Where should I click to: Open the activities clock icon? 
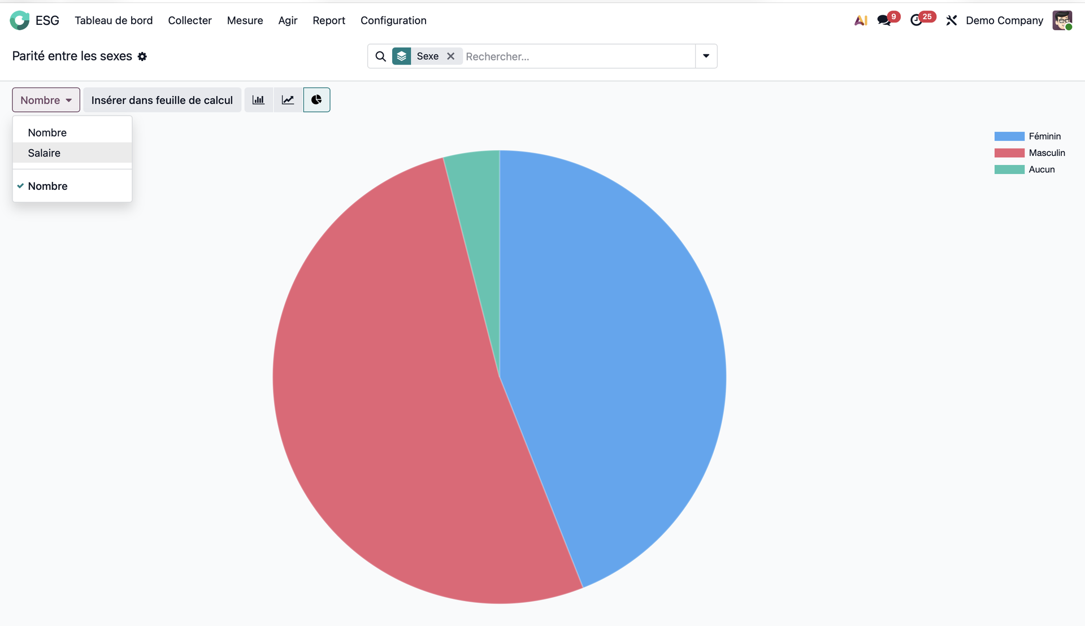coord(916,20)
